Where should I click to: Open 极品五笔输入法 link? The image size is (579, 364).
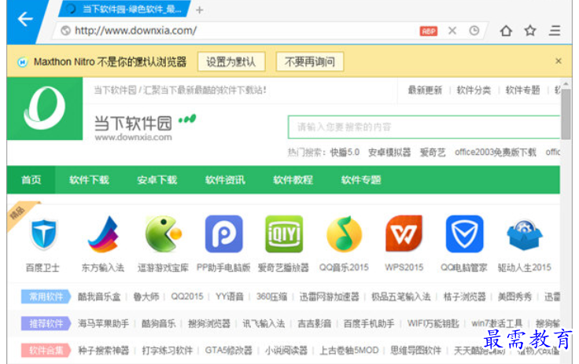401,296
